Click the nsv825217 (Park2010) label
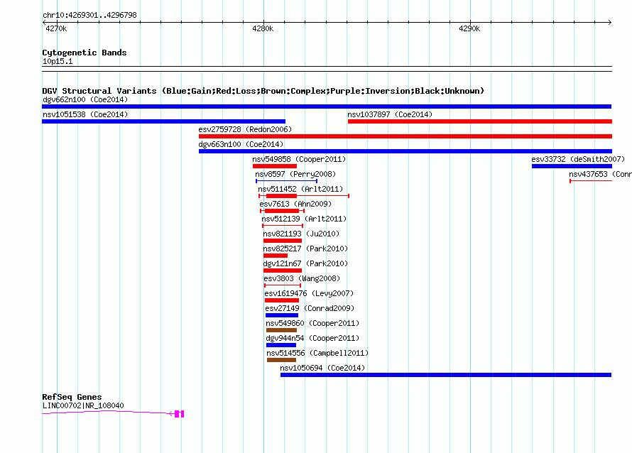Viewport: 632px width, 453px height. pyautogui.click(x=305, y=249)
